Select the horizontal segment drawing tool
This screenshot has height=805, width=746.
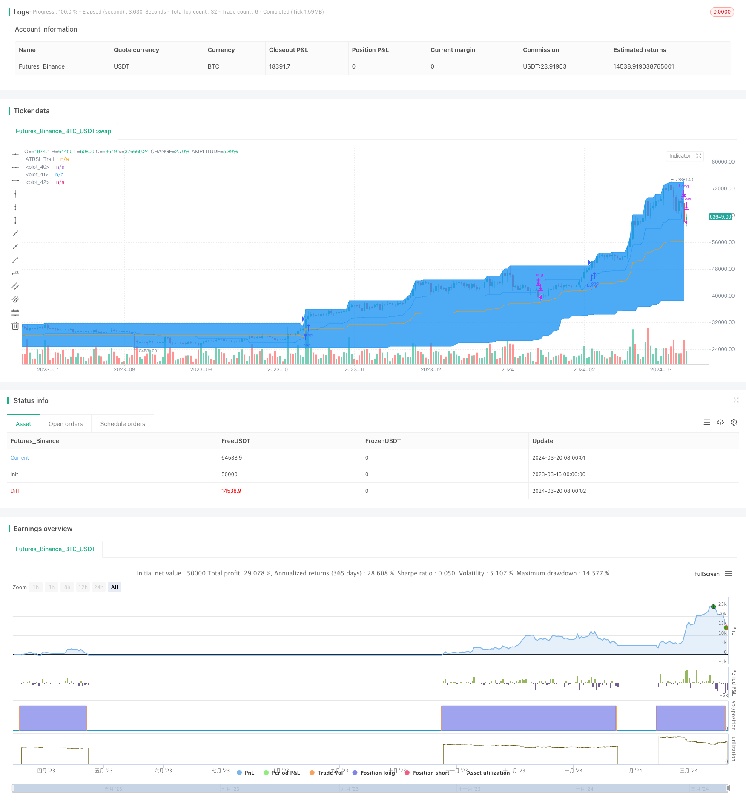pyautogui.click(x=15, y=181)
